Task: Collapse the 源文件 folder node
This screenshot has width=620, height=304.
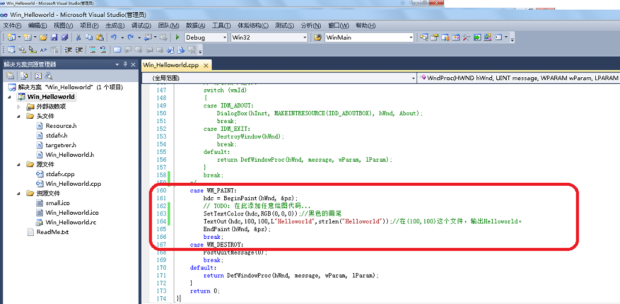Action: pos(19,164)
